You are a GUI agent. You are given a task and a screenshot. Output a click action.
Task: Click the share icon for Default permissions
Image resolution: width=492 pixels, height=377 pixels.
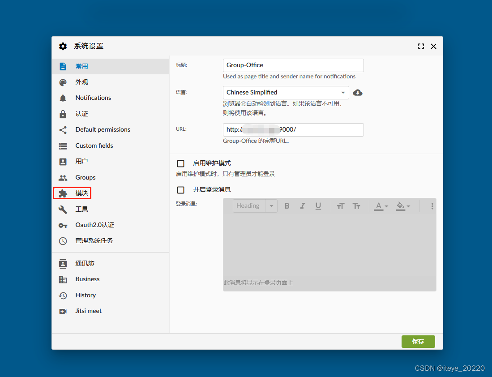pyautogui.click(x=63, y=130)
